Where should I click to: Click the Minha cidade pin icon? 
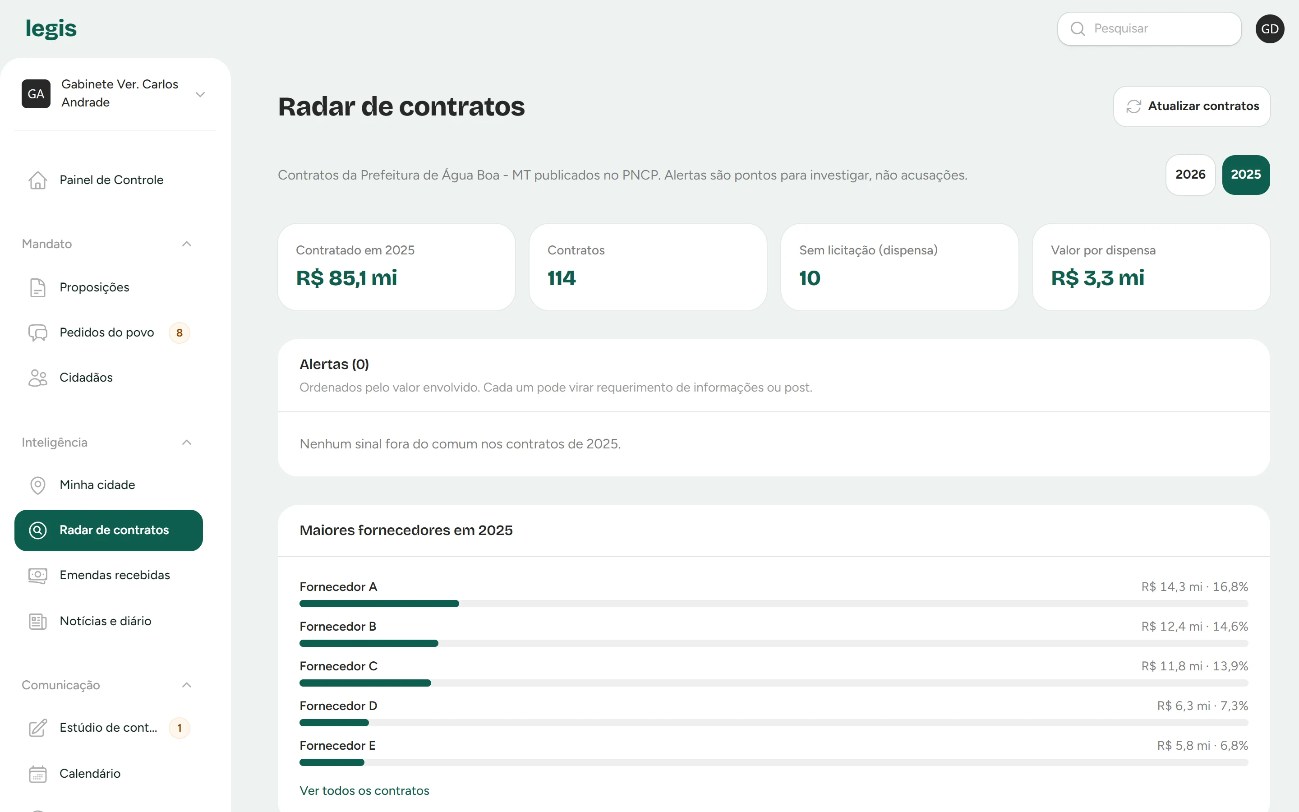(37, 485)
